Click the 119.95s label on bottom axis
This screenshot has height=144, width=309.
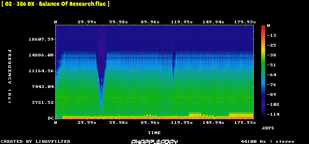(x=182, y=123)
